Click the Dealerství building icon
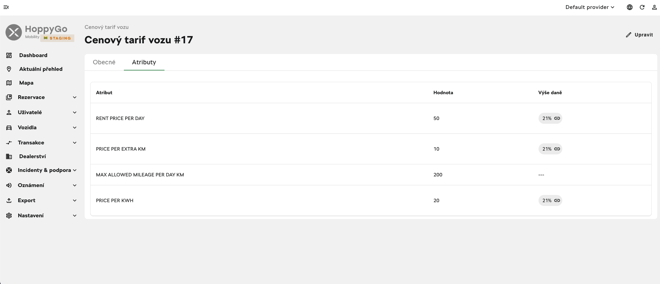The height and width of the screenshot is (284, 660). (x=9, y=156)
